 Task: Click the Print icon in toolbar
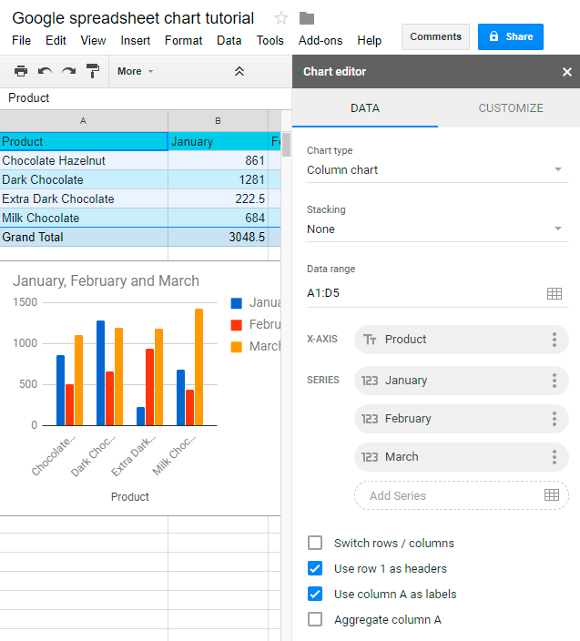coord(21,71)
